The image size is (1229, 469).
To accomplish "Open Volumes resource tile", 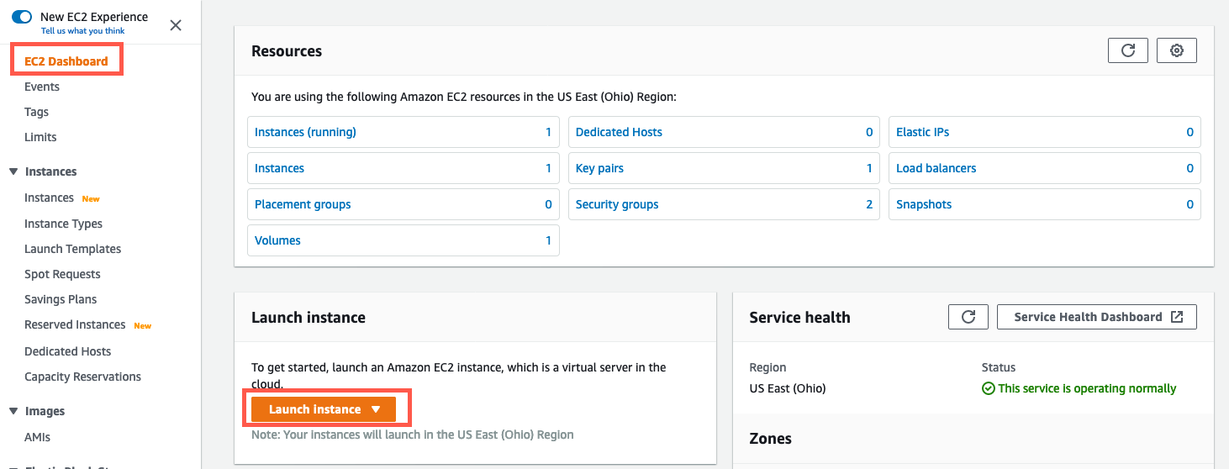I will click(x=278, y=240).
